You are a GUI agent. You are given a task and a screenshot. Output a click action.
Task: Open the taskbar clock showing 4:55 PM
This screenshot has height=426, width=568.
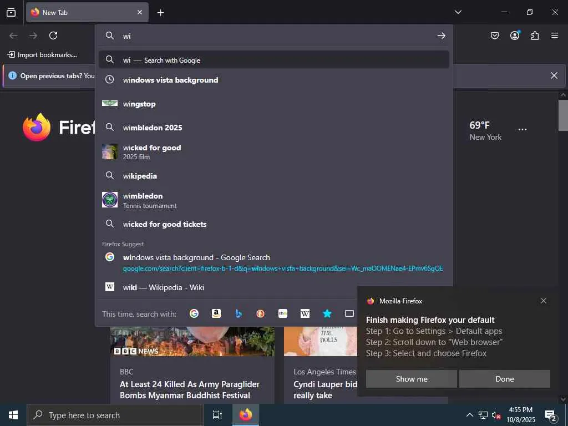click(x=520, y=415)
